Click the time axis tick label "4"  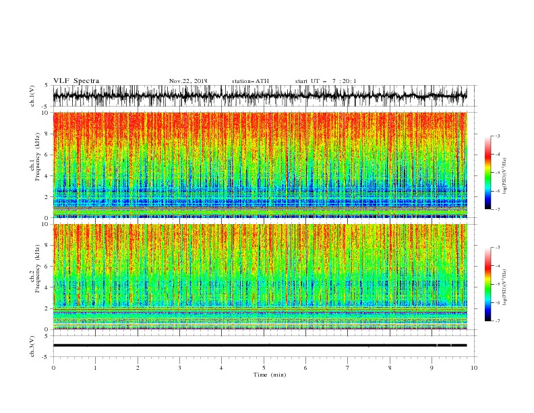[221, 368]
